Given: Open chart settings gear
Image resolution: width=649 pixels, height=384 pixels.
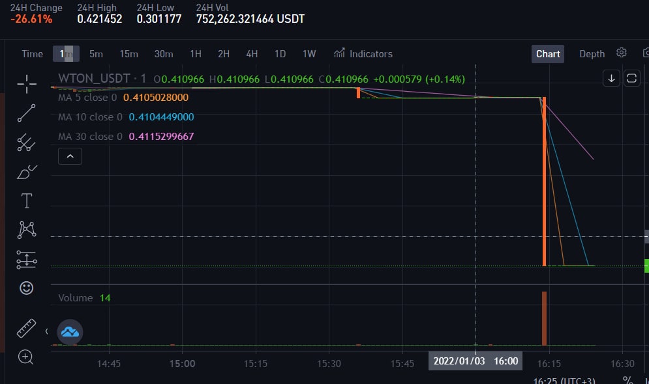Looking at the screenshot, I should [x=622, y=53].
